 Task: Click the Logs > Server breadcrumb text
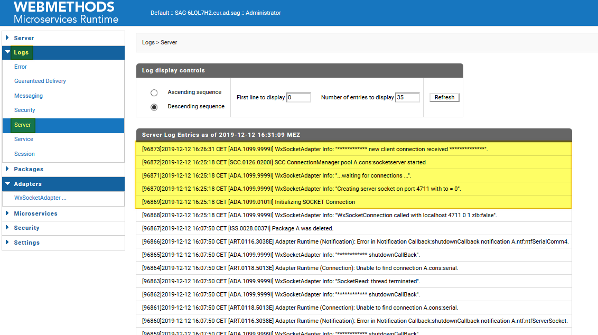[160, 42]
